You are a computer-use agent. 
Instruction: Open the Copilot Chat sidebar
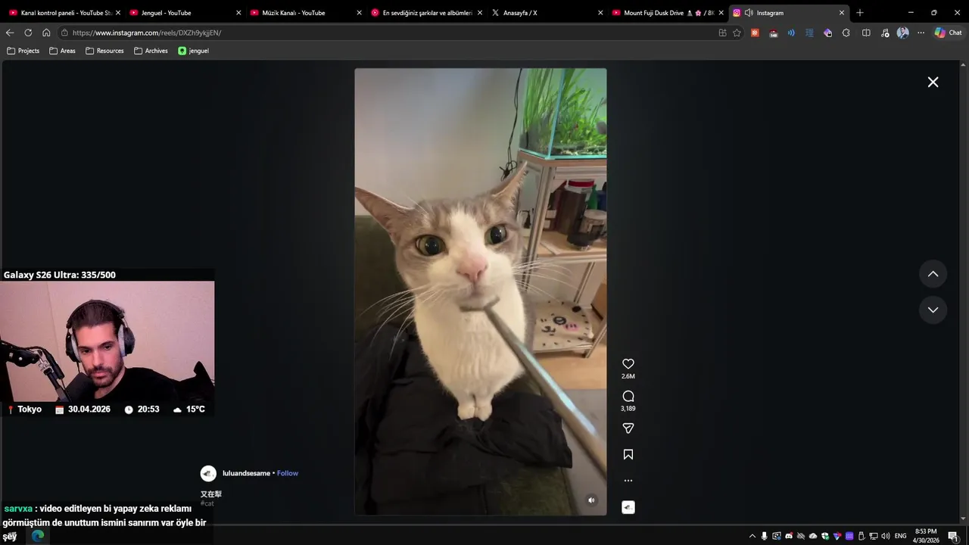tap(948, 33)
